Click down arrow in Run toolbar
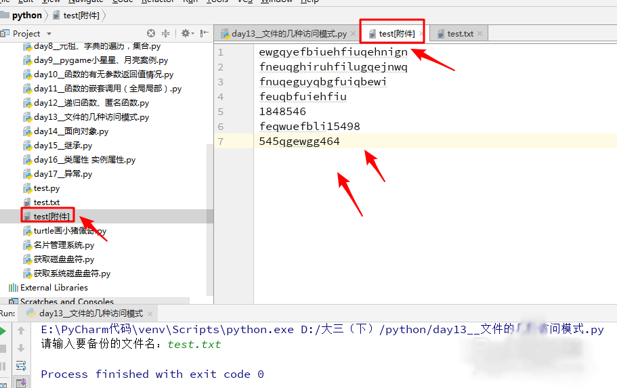Viewport: 617px width, 388px height. click(x=21, y=348)
